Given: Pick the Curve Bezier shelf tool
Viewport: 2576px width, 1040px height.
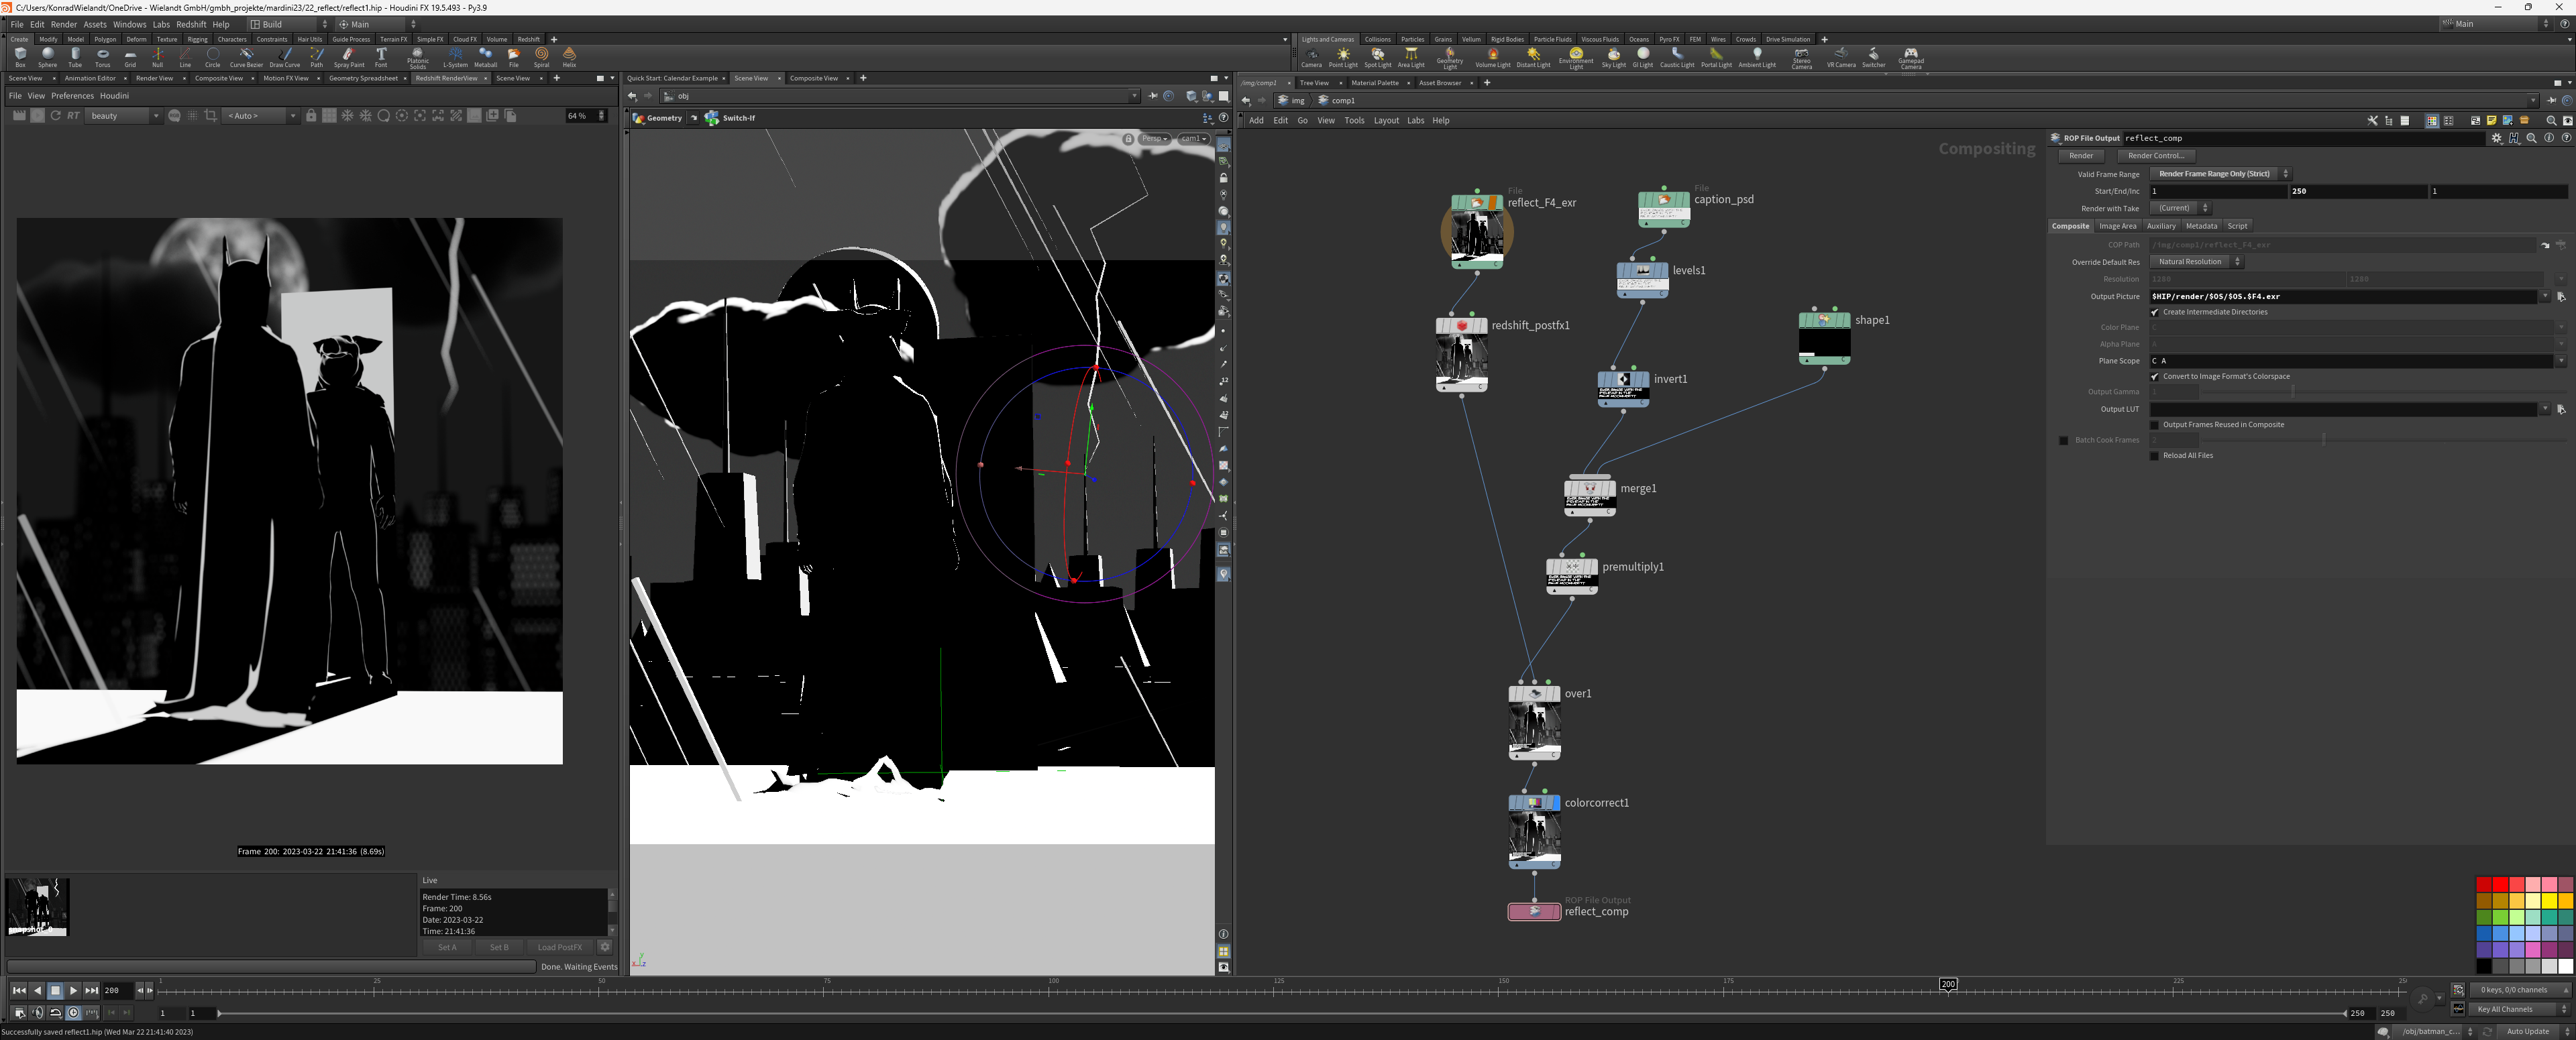Looking at the screenshot, I should (246, 57).
